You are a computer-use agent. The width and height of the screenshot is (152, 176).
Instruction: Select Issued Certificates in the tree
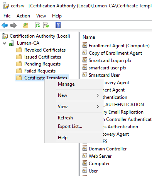click(x=42, y=57)
